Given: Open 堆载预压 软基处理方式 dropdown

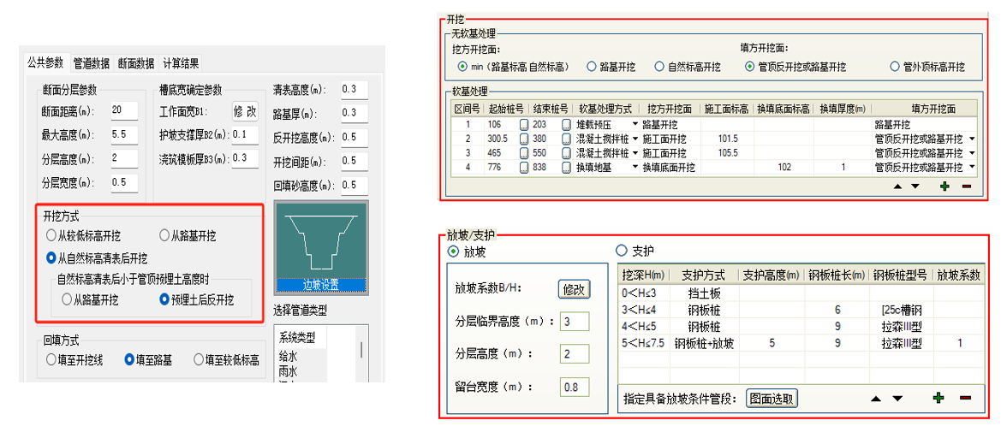Looking at the screenshot, I should 635,125.
